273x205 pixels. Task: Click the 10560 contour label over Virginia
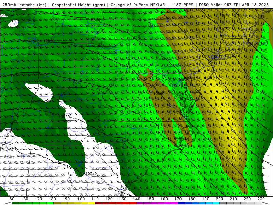pos(159,94)
